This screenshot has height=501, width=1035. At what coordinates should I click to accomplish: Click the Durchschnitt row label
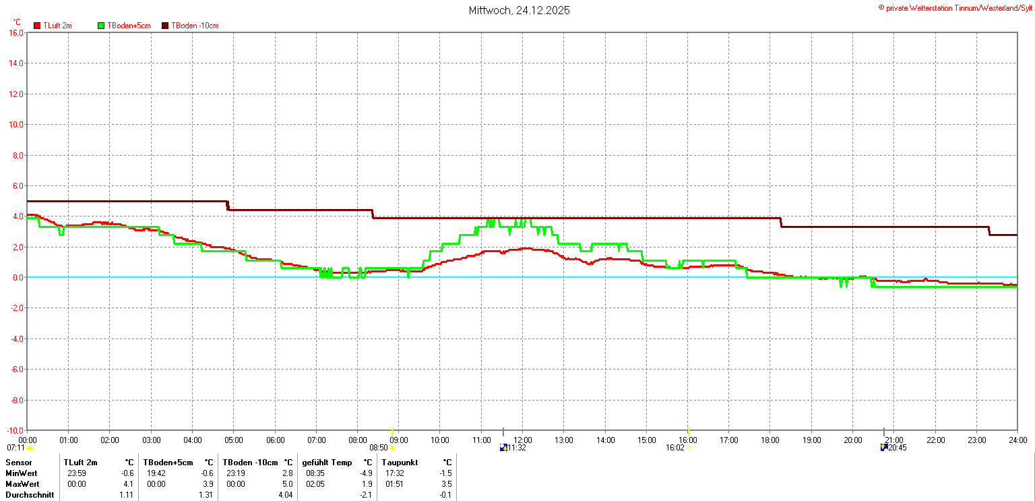30,495
